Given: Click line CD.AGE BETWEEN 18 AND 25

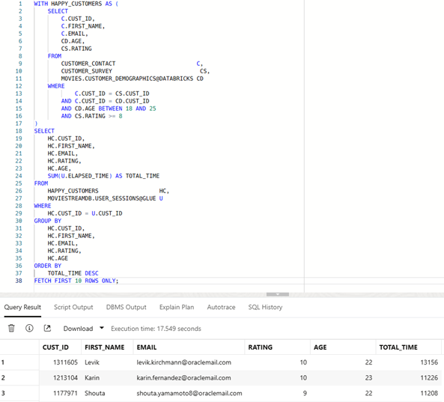Looking at the screenshot, I should coord(109,109).
